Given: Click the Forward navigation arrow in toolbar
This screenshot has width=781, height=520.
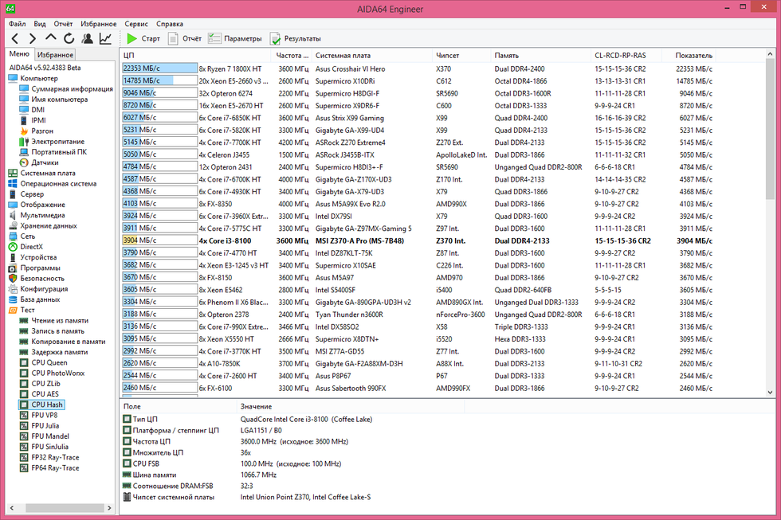Looking at the screenshot, I should (x=33, y=38).
